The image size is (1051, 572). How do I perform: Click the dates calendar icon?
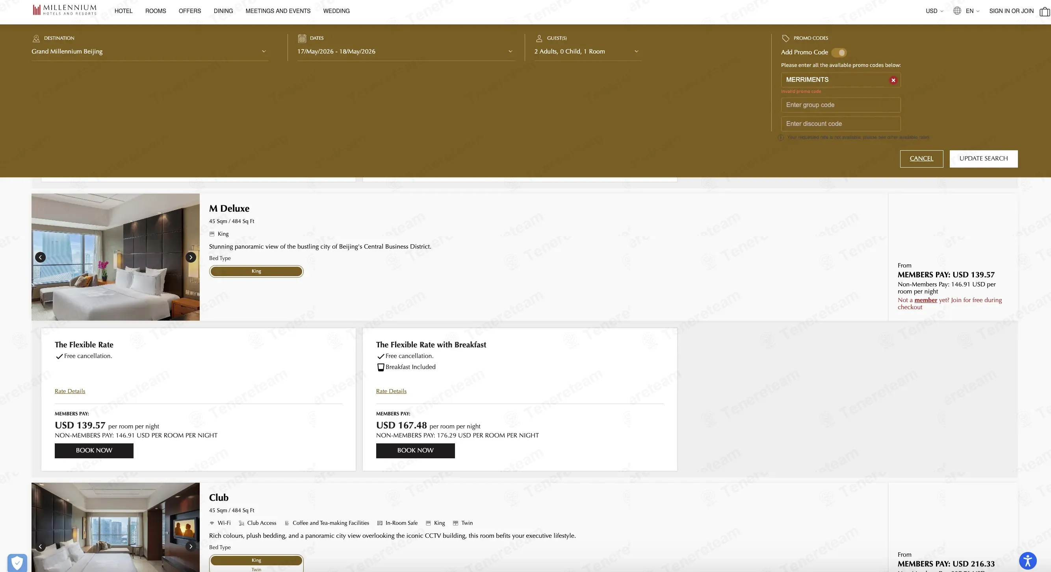302,38
